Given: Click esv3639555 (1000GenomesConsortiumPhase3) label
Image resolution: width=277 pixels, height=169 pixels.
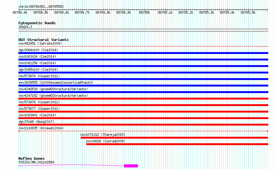Looking at the screenshot, I should click(56, 82).
